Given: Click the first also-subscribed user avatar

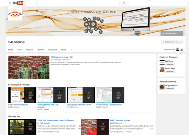Looking at the screenshot, I should coord(177,49).
